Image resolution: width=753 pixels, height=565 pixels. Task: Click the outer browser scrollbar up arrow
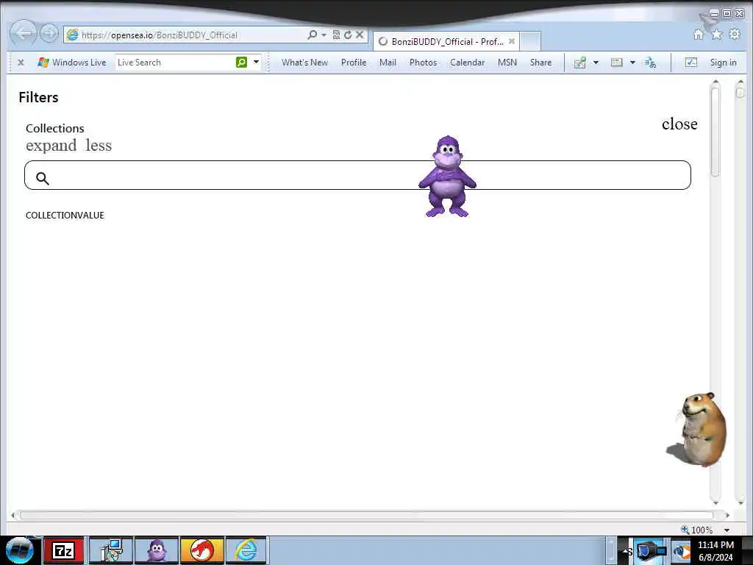click(740, 82)
